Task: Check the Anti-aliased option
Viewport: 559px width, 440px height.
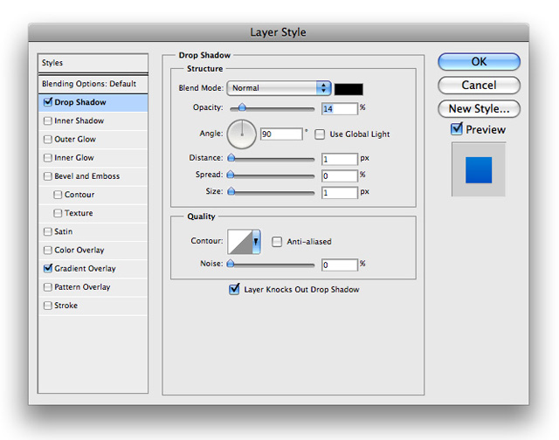Action: [x=277, y=242]
